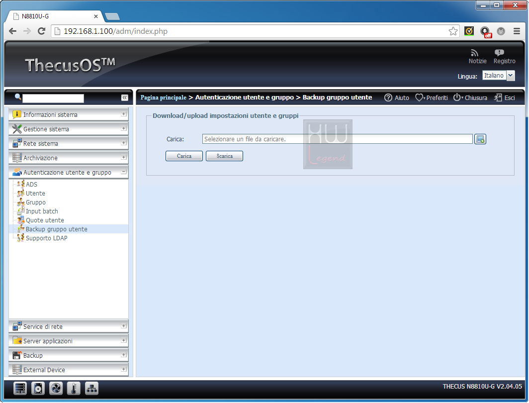Open the Notizie RSS feed icon
This screenshot has width=529, height=403.
(x=474, y=53)
